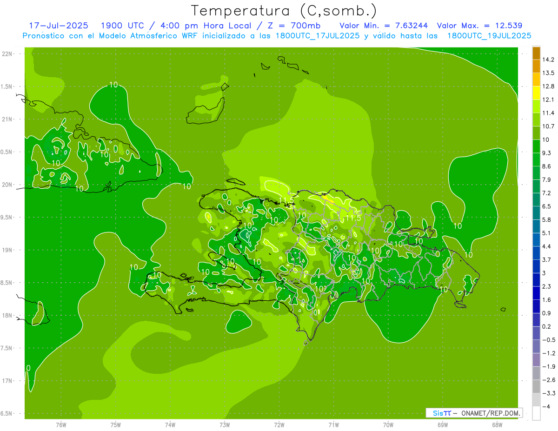The width and height of the screenshot is (558, 431).
Task: Select the 'Valor Min. = 7.63244' text
Action: pos(384,26)
